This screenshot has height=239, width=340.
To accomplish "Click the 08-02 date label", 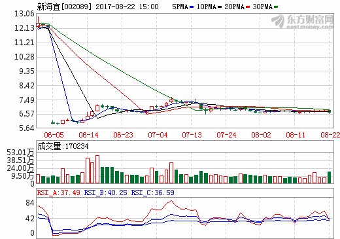I will (x=261, y=135).
